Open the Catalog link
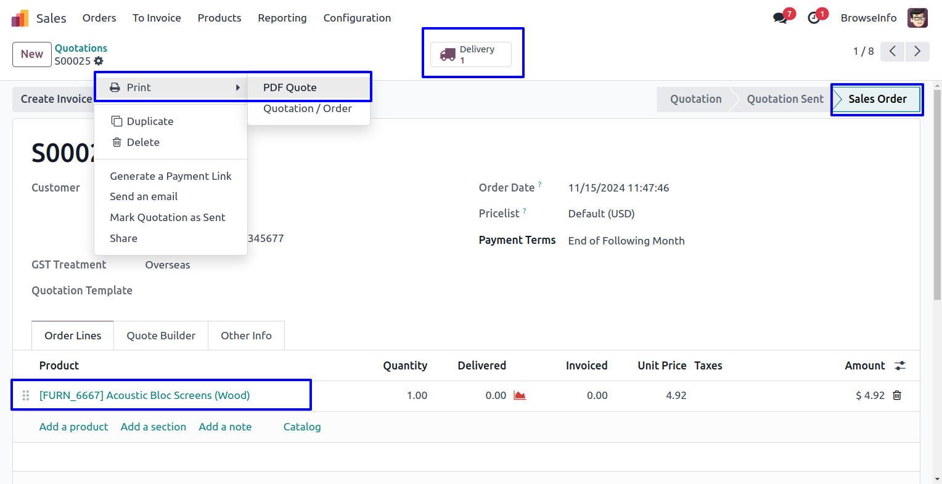 (302, 427)
